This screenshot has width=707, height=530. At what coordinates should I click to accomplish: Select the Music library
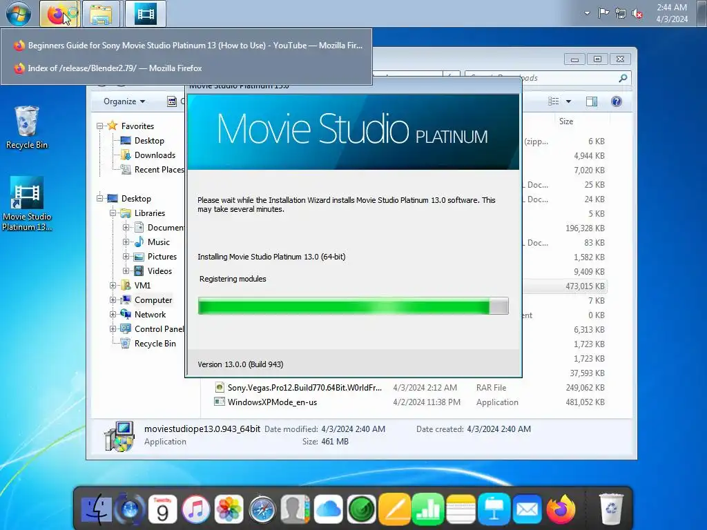pyautogui.click(x=158, y=242)
